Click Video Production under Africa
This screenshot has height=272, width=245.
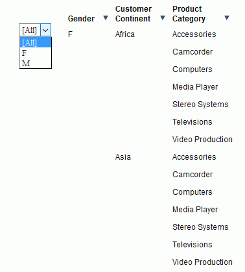[202, 140]
